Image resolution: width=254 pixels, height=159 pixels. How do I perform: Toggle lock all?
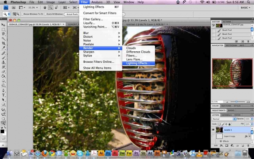(229, 124)
